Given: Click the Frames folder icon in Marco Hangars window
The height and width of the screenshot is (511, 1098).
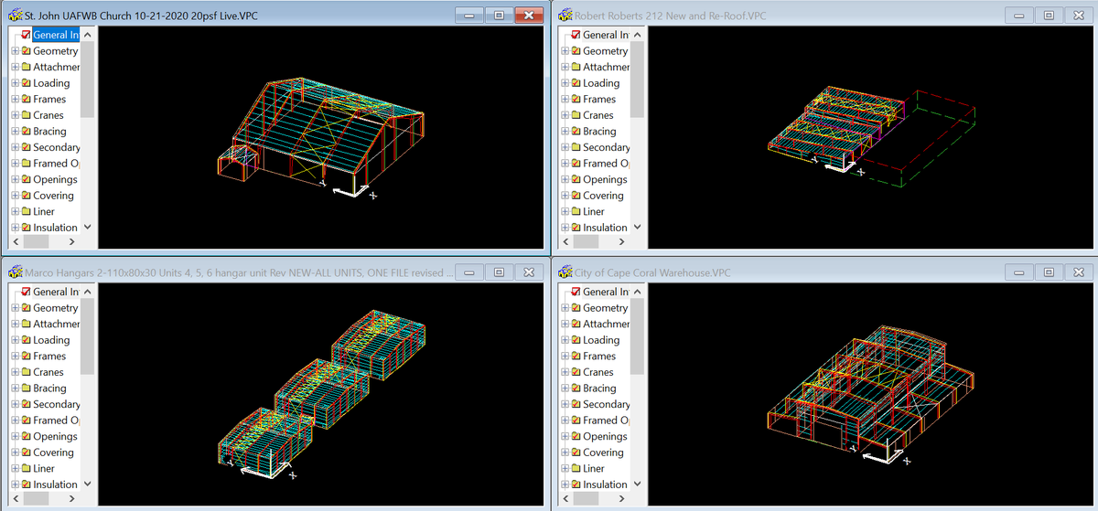Looking at the screenshot, I should [27, 357].
